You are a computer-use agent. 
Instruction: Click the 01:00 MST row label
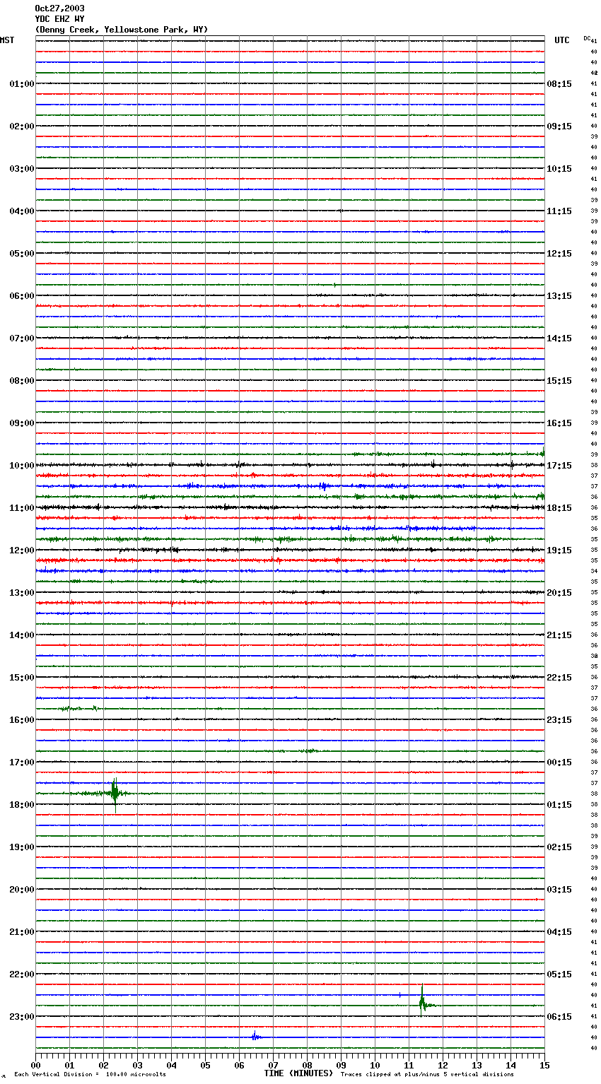point(22,84)
